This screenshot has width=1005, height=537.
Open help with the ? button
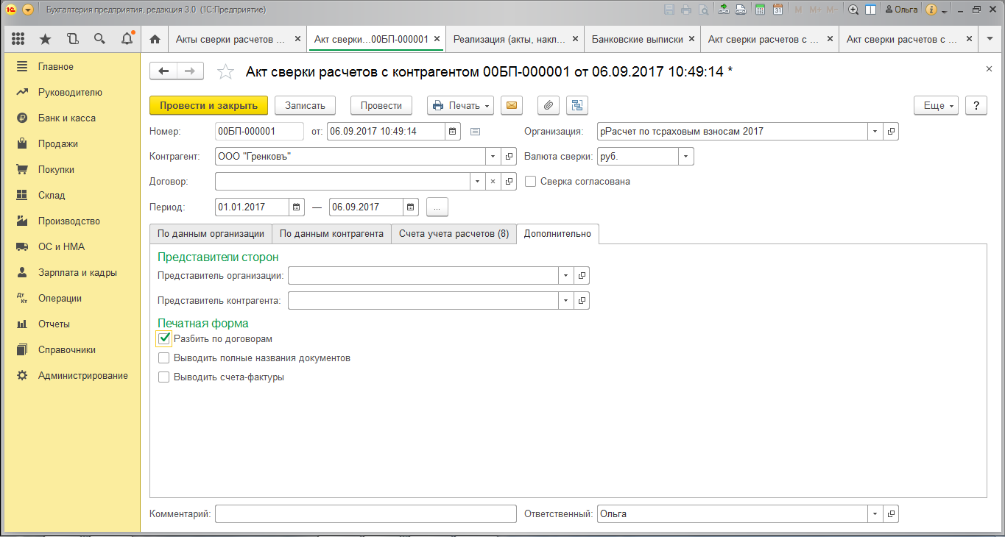click(976, 105)
